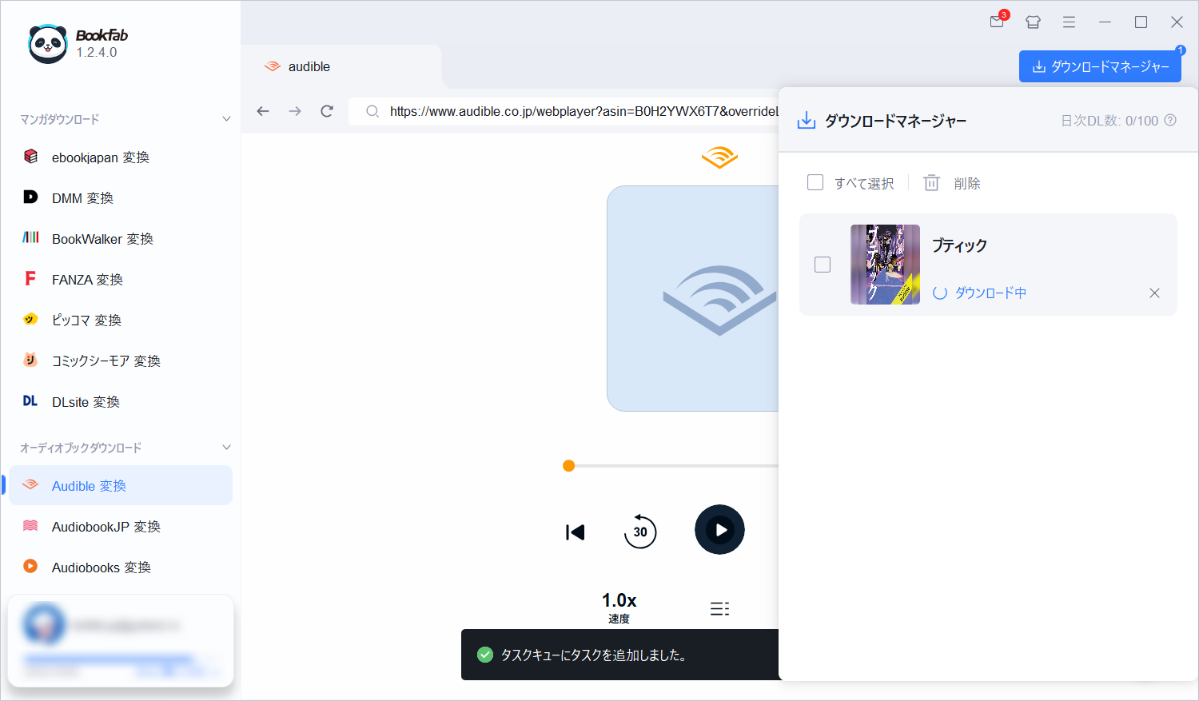1199x701 pixels.
Task: Maximize the BookFab window
Action: point(1141,22)
